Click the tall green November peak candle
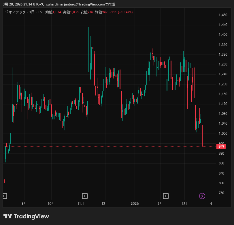Viewport: 234px width, 225px height. tap(89, 49)
